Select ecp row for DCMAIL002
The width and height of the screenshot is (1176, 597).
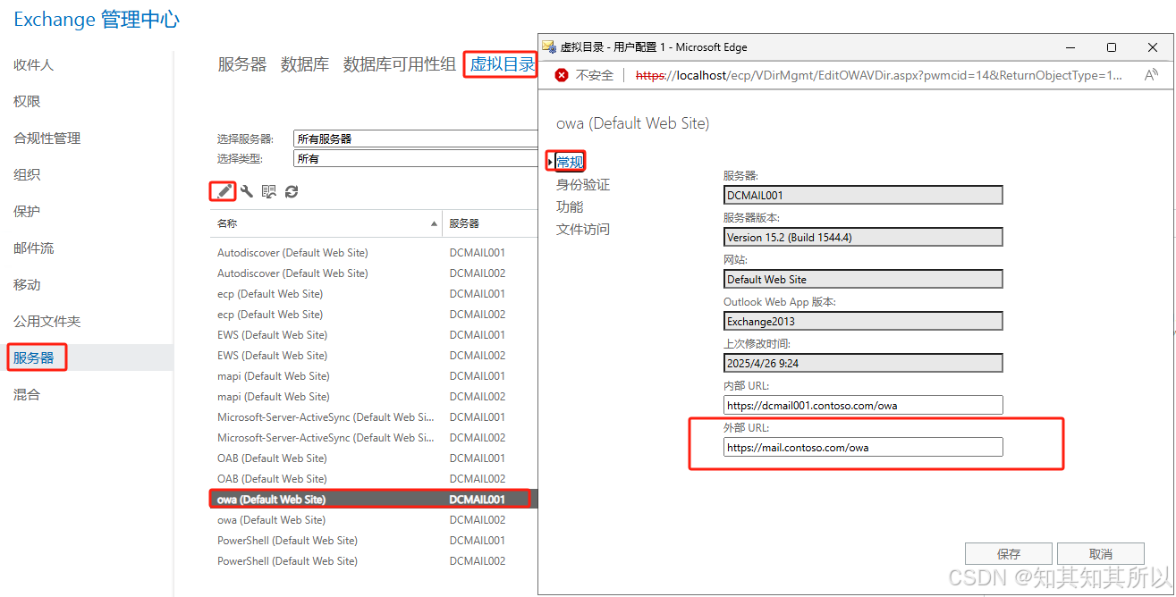(374, 315)
